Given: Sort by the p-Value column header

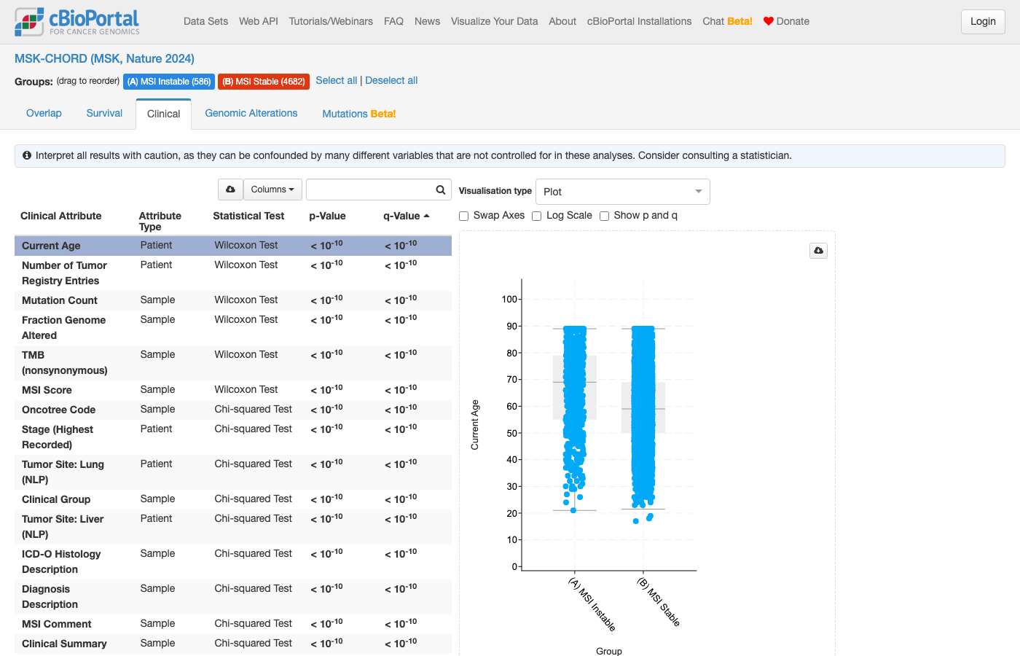Looking at the screenshot, I should click(x=327, y=216).
